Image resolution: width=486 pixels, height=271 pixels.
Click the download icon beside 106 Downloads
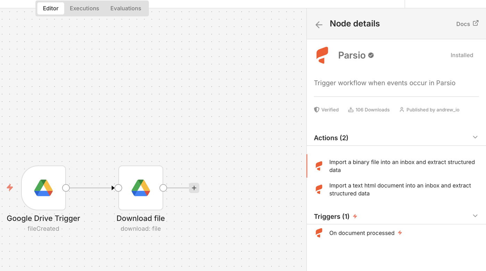[x=351, y=110]
